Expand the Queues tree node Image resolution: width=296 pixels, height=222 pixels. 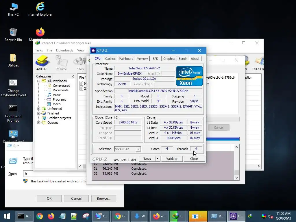[38, 123]
